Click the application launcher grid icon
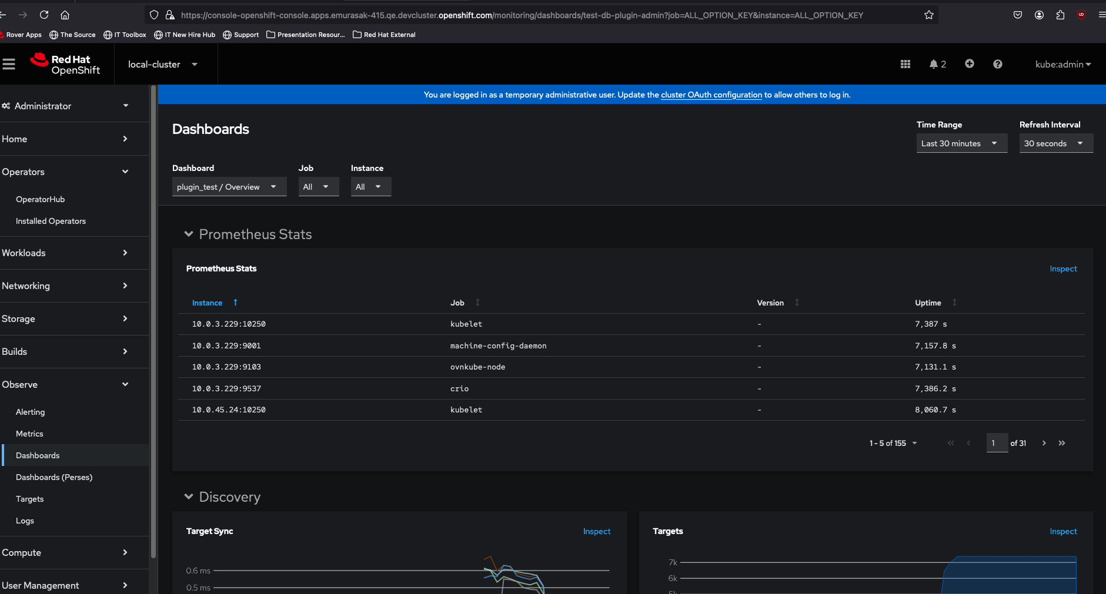1106x594 pixels. point(905,64)
